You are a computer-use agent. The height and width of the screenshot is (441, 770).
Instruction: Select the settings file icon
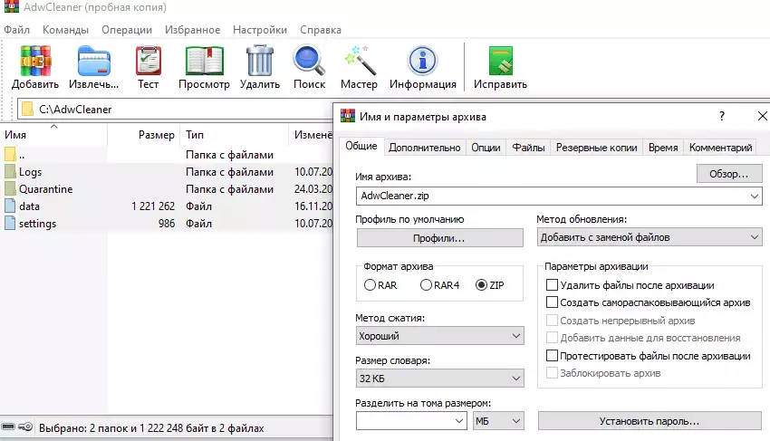(x=10, y=224)
